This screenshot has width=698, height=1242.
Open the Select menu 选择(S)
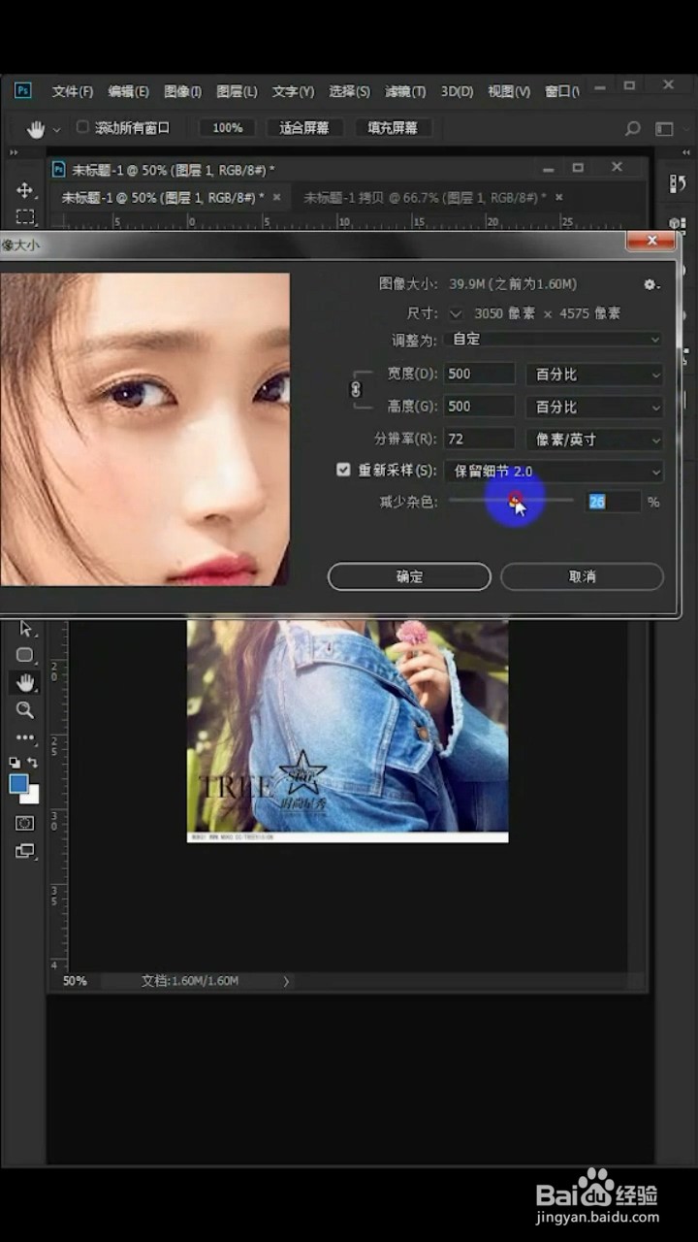click(349, 91)
